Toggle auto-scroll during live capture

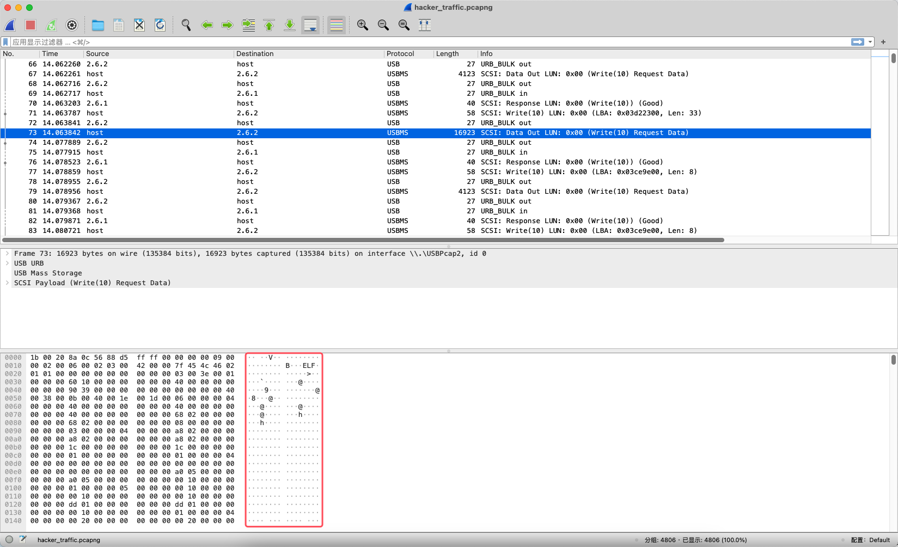pyautogui.click(x=310, y=25)
